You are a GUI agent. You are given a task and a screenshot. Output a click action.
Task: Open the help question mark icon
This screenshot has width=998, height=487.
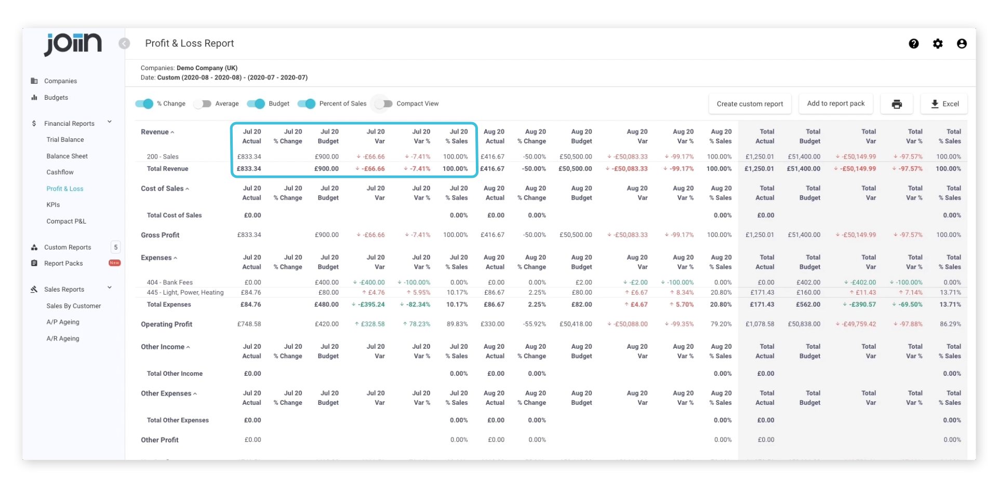click(914, 44)
